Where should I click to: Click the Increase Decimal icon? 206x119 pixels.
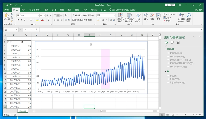111,20
